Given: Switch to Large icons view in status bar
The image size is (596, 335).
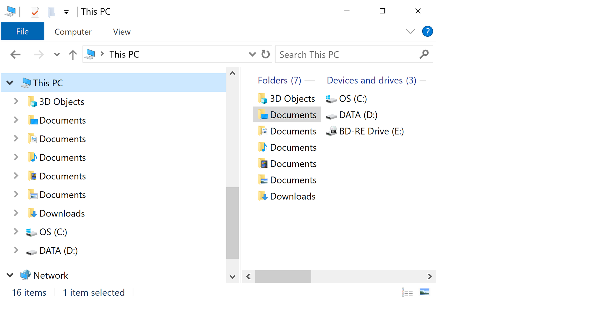Looking at the screenshot, I should (424, 292).
